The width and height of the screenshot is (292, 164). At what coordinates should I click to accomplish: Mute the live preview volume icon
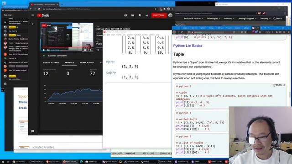coord(48,50)
